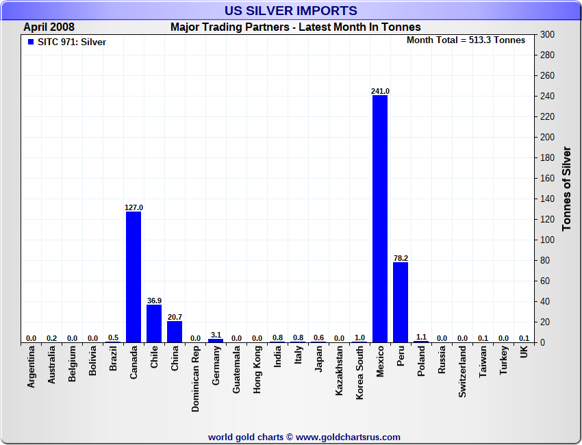The width and height of the screenshot is (582, 445).
Task: Click the 300 tick on the y-axis
Action: 547,34
